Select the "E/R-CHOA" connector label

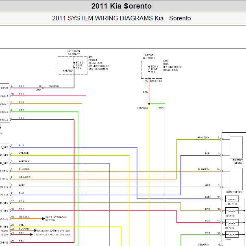(156, 81)
